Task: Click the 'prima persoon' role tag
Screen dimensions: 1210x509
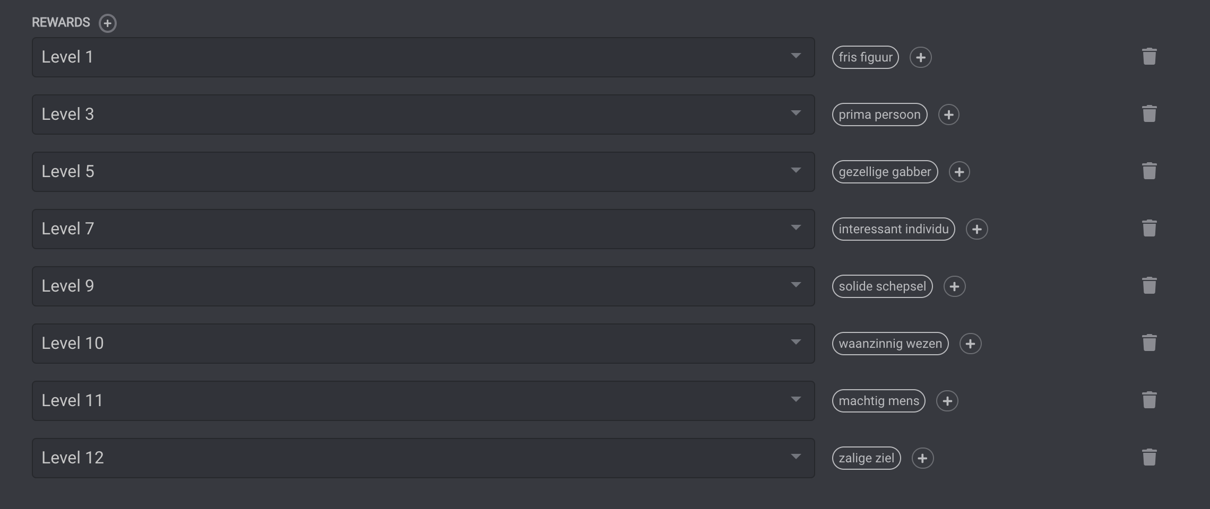Action: (x=879, y=115)
